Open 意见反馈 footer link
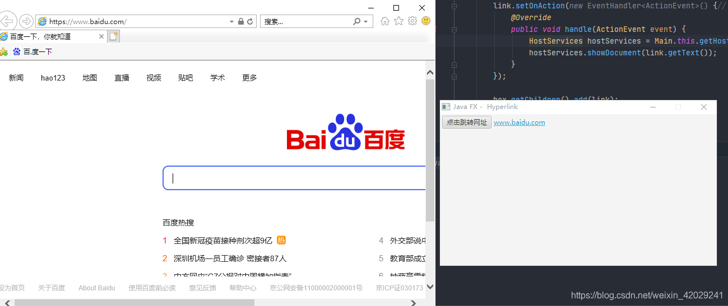The image size is (728, 306). pyautogui.click(x=202, y=288)
